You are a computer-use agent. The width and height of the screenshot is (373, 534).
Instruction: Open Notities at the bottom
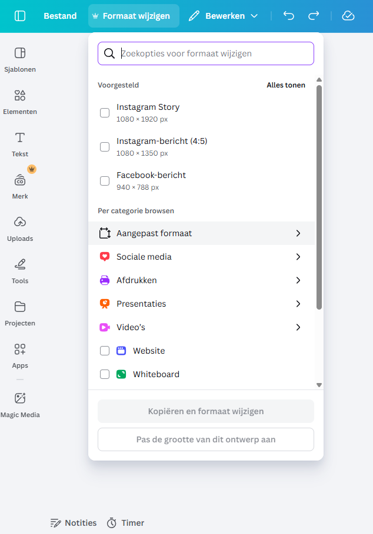click(x=73, y=522)
